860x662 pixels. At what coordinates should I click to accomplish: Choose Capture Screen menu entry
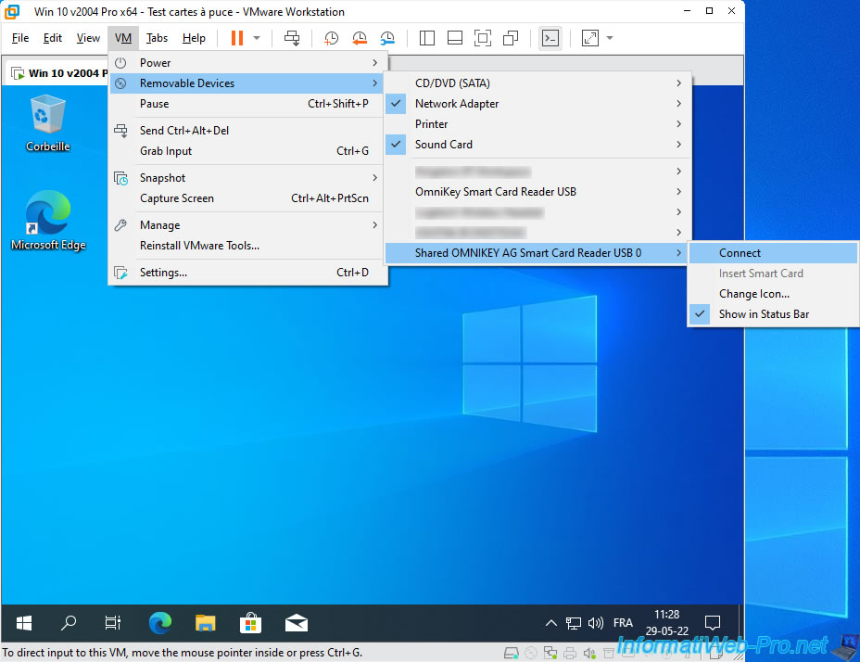pyautogui.click(x=248, y=198)
